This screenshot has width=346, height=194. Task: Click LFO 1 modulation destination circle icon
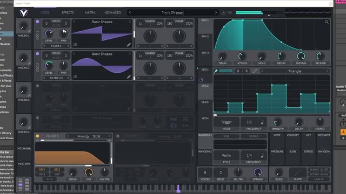click(201, 80)
